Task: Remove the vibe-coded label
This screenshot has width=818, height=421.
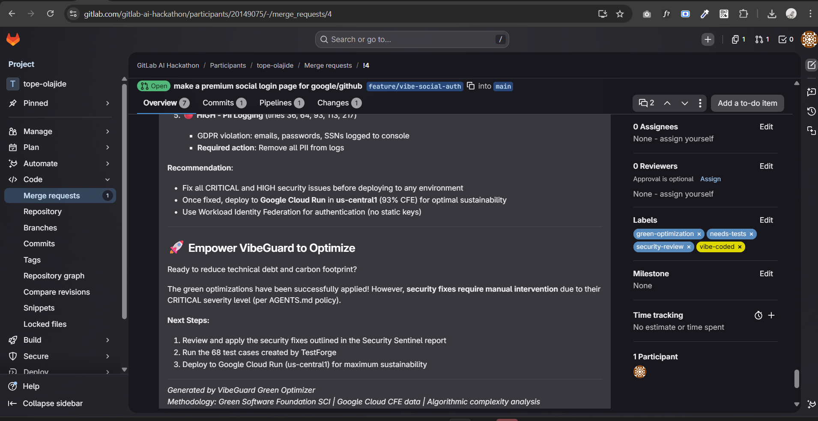Action: point(740,247)
